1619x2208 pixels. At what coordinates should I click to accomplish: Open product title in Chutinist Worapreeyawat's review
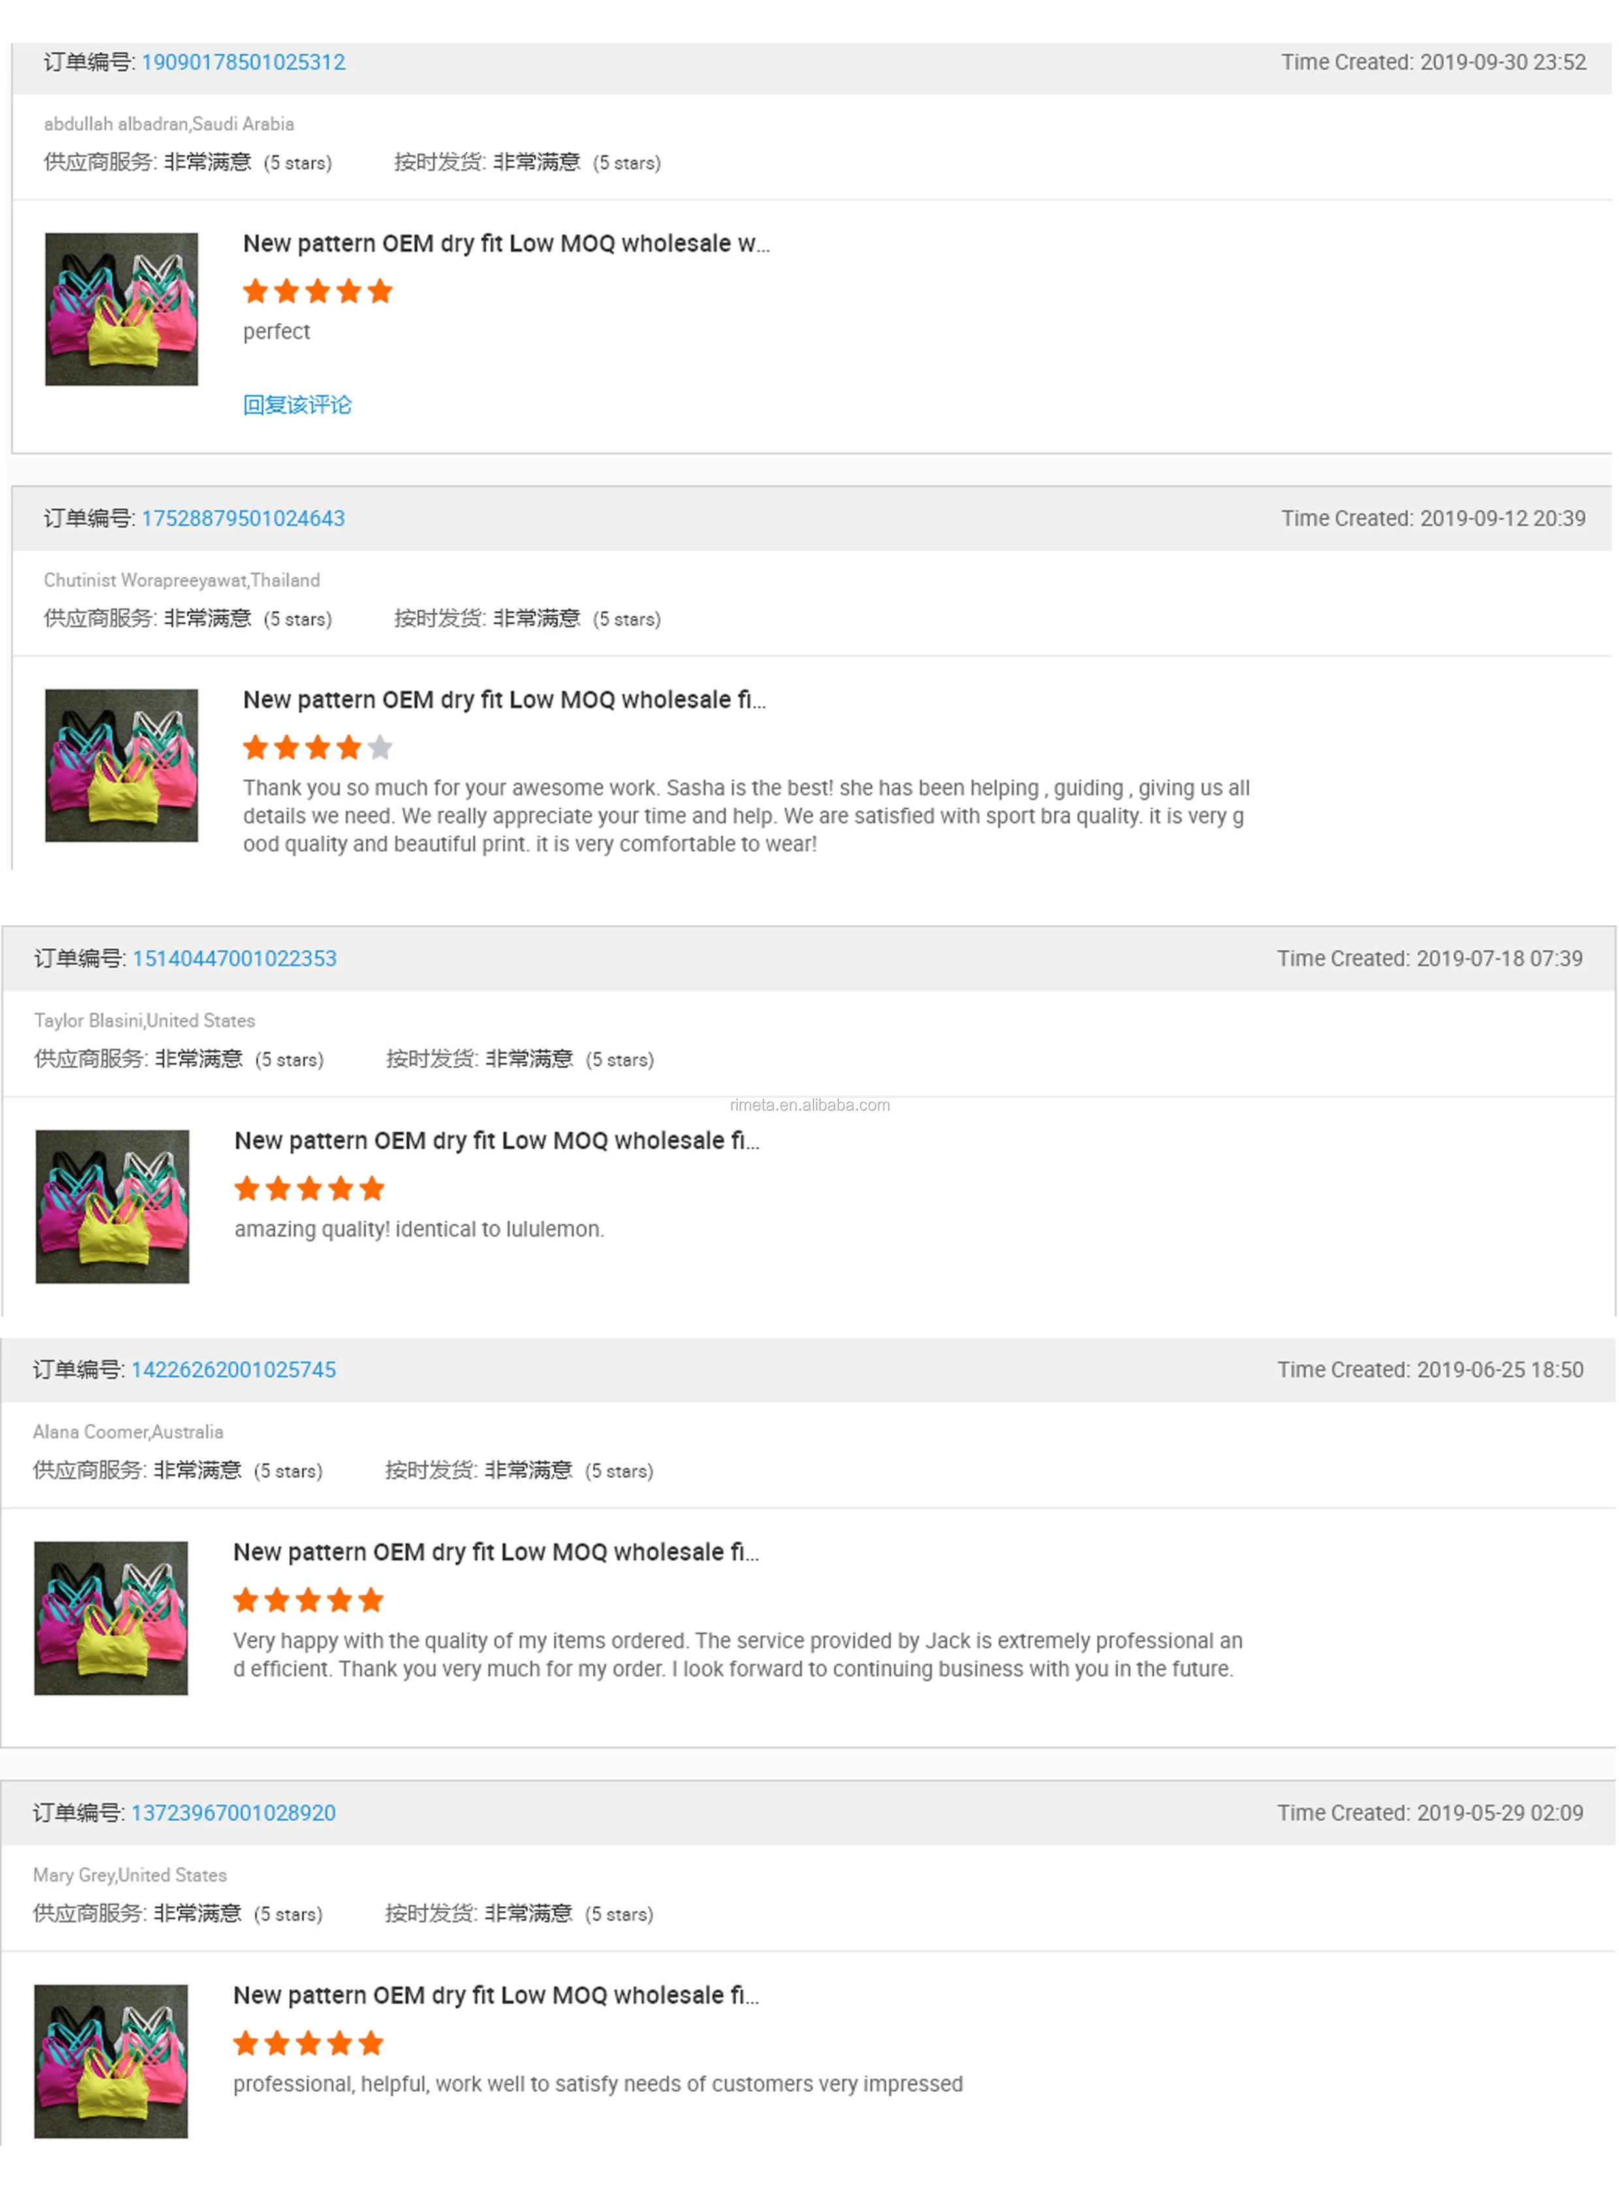coord(505,699)
